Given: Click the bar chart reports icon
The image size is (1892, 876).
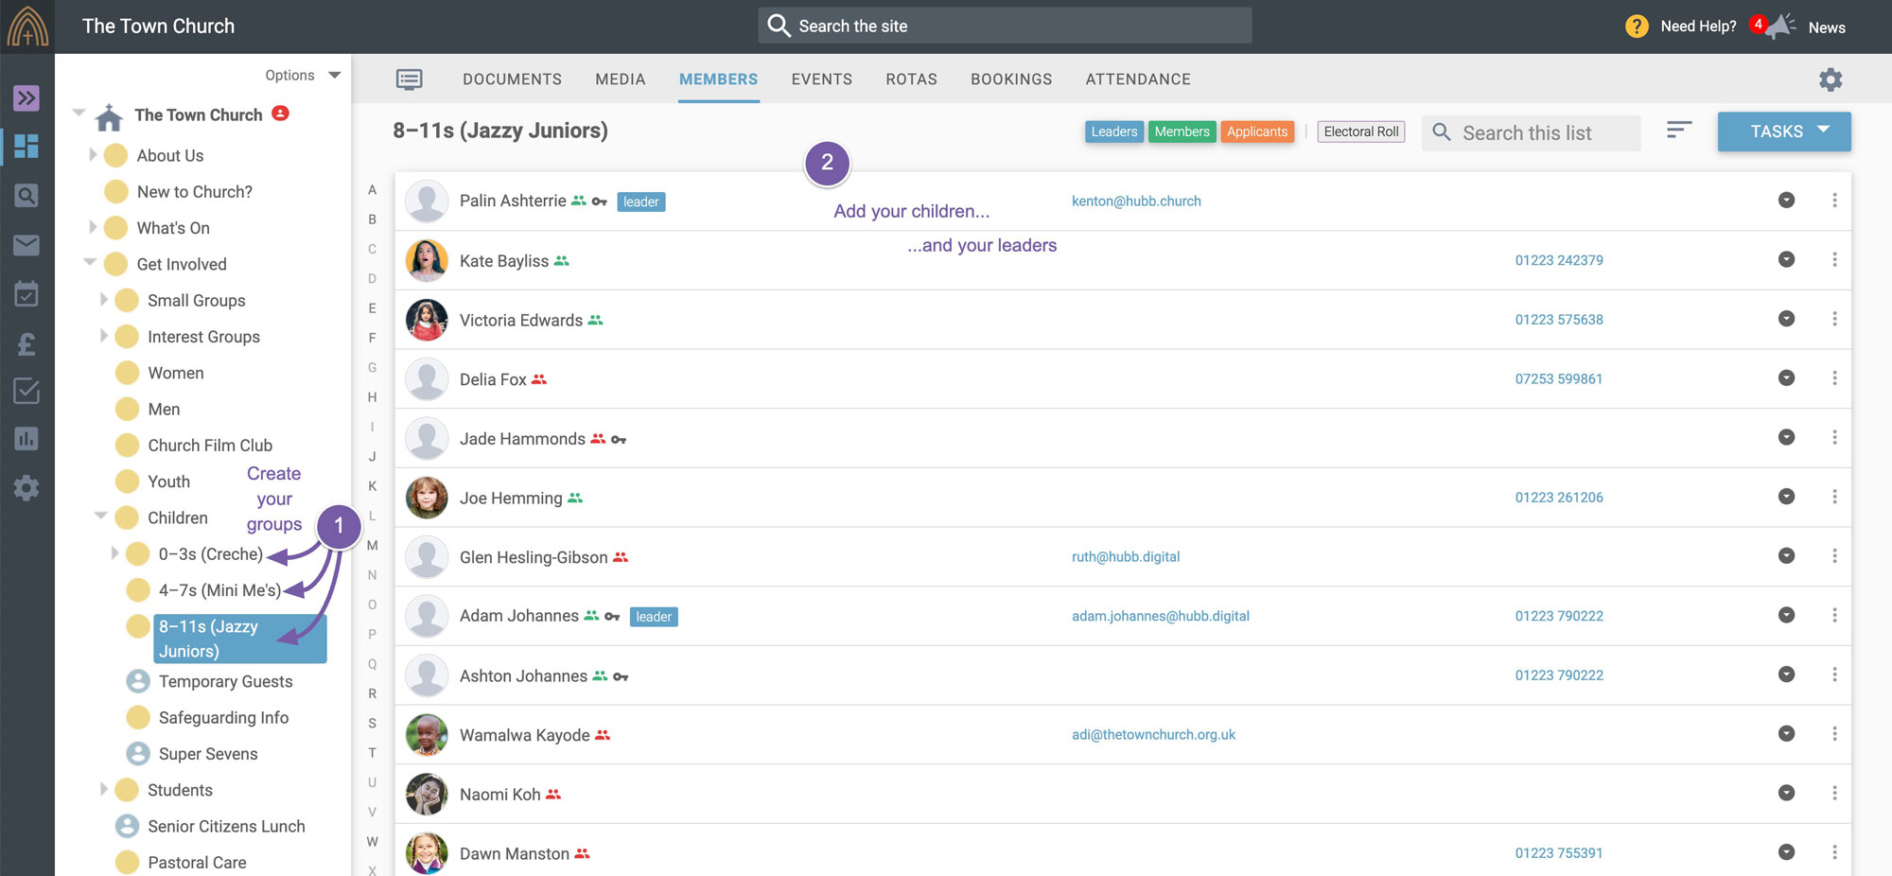Looking at the screenshot, I should (x=26, y=439).
